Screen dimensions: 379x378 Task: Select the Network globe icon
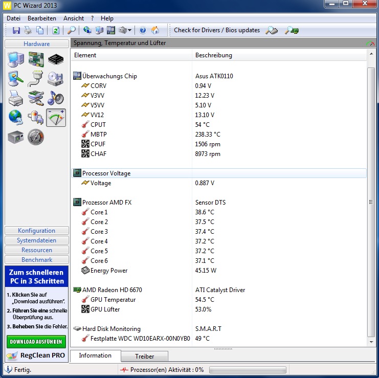16,118
